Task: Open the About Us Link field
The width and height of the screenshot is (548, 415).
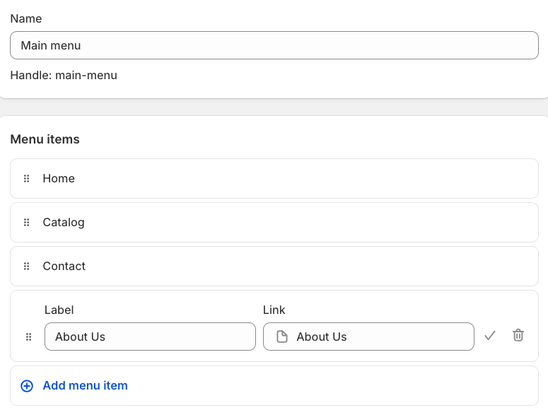Action: tap(368, 337)
